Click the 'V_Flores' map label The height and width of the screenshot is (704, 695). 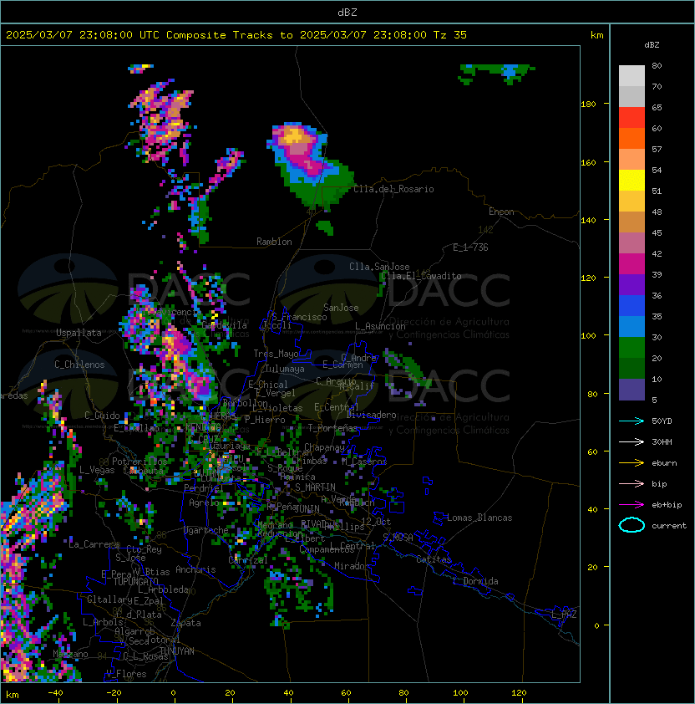[126, 674]
